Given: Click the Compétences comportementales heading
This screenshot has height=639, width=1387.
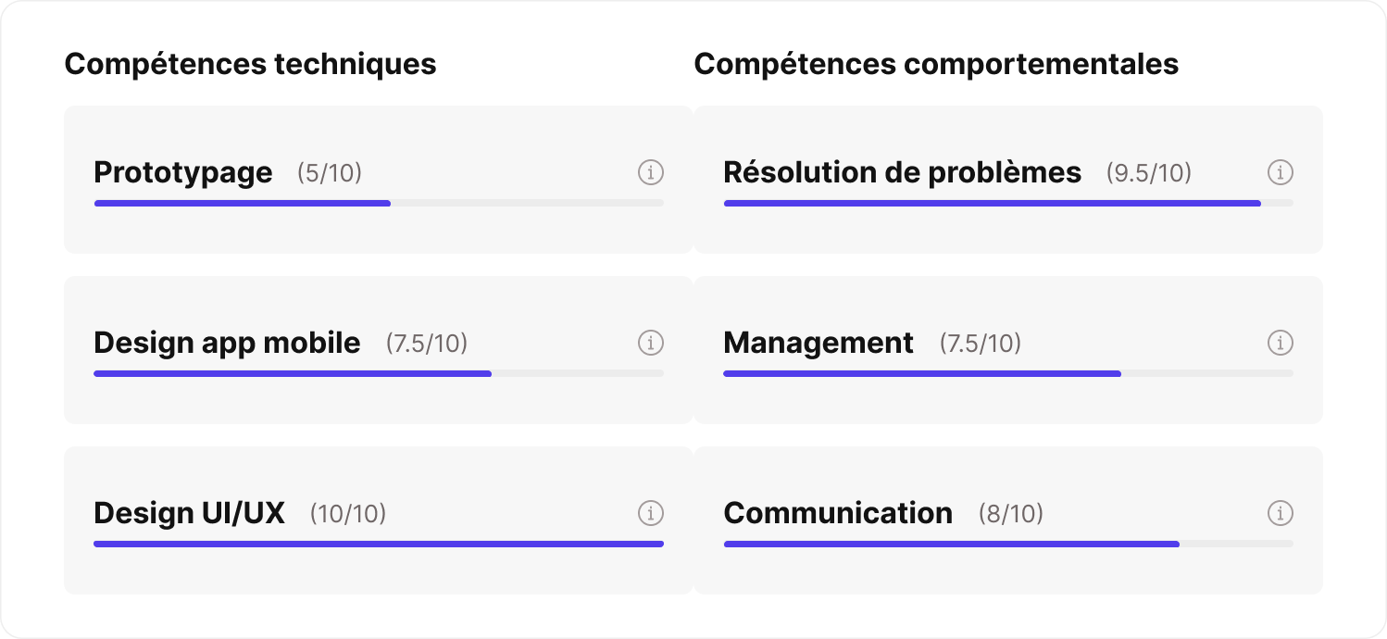Looking at the screenshot, I should click(x=936, y=64).
